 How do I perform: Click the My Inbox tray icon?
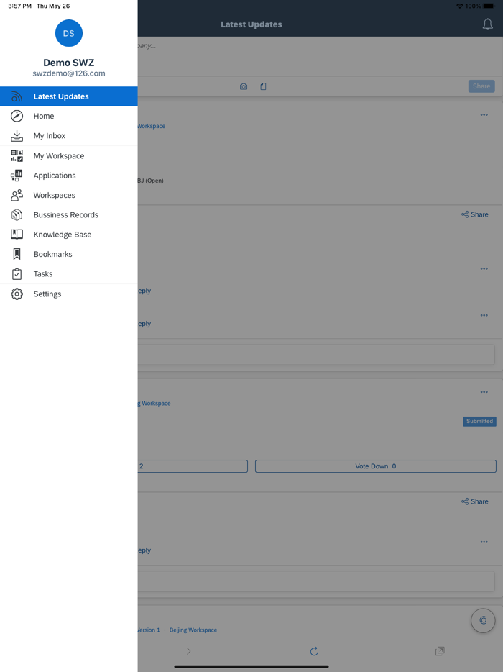17,136
